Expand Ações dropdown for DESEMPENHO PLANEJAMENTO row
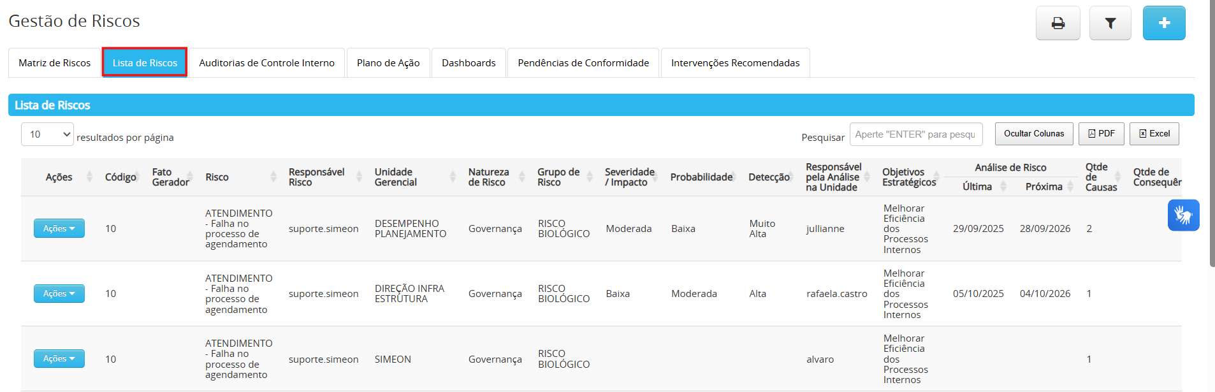Viewport: 1215px width, 392px height. [x=59, y=229]
